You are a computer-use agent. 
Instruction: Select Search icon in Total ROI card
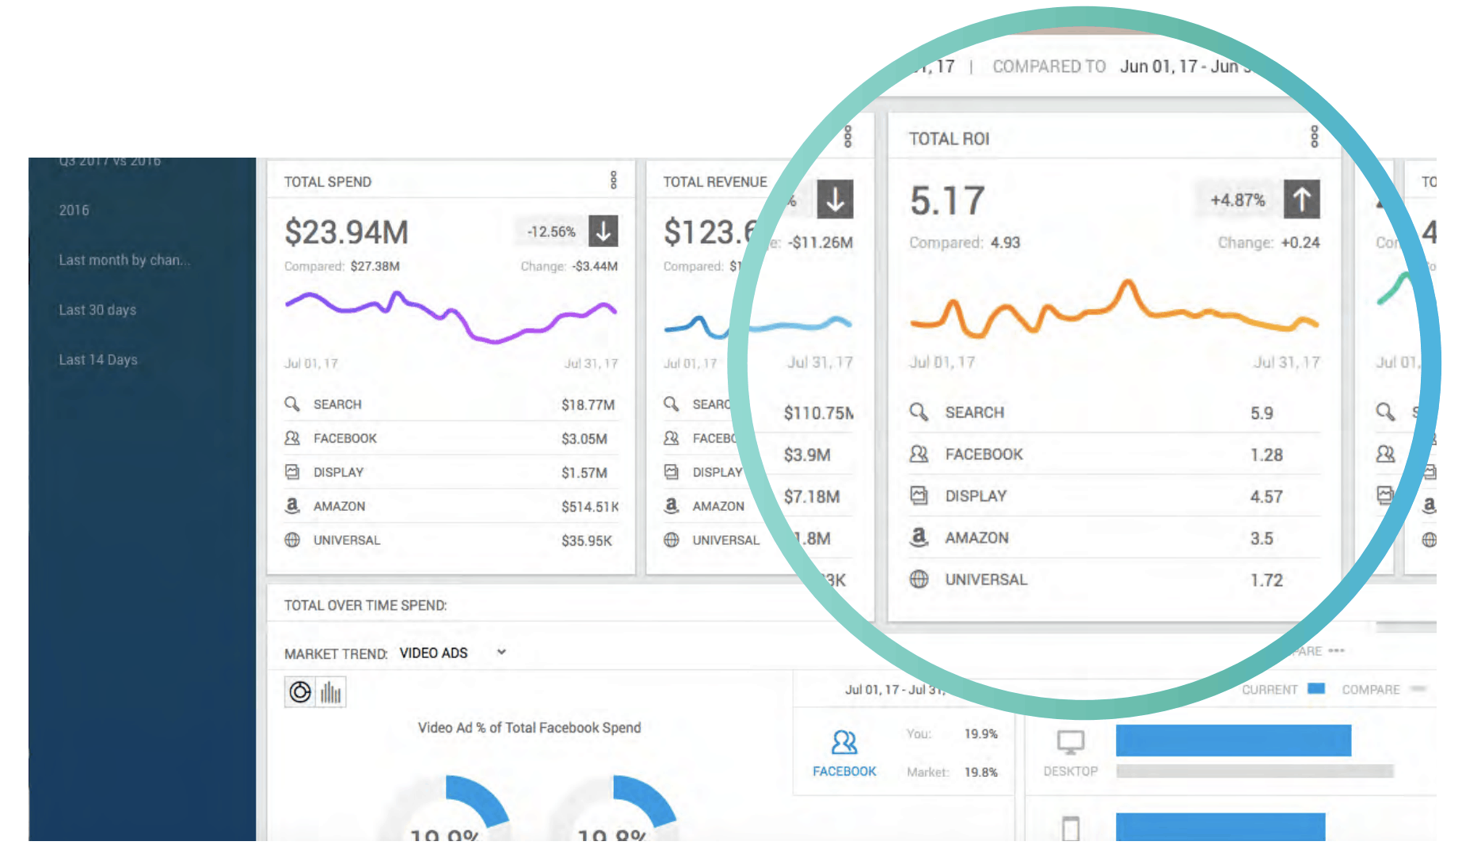[919, 412]
